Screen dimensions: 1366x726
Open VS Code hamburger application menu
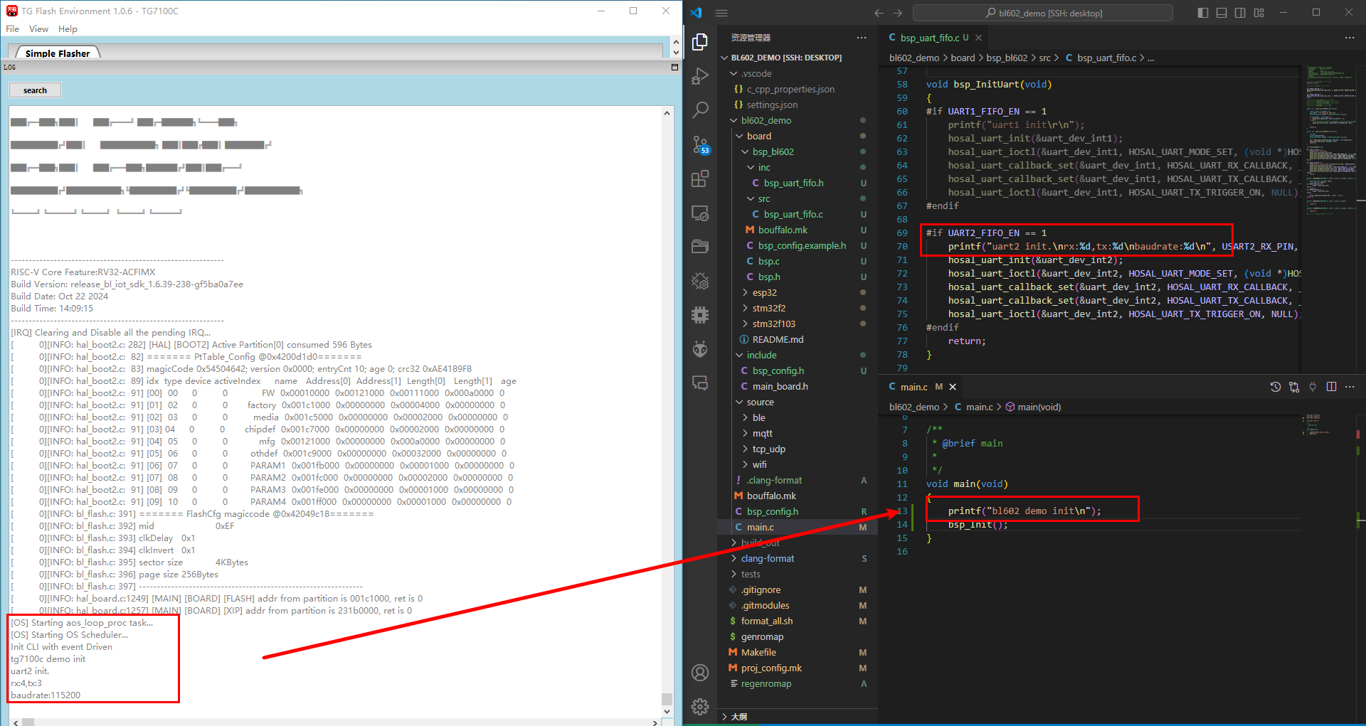tap(721, 13)
